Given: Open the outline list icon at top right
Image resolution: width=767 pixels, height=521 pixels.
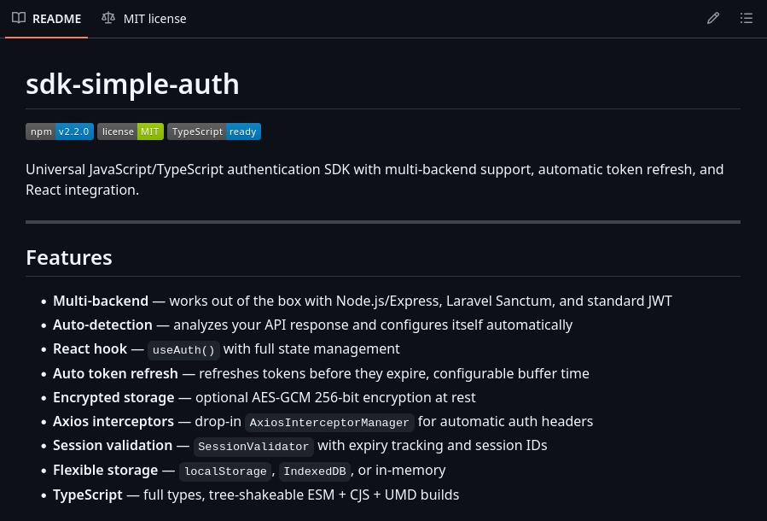Looking at the screenshot, I should tap(747, 18).
